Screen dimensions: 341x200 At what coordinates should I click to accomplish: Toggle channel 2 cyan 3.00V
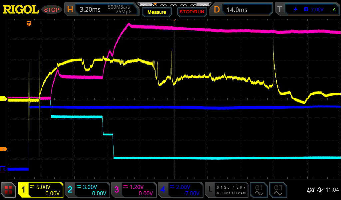point(87,190)
